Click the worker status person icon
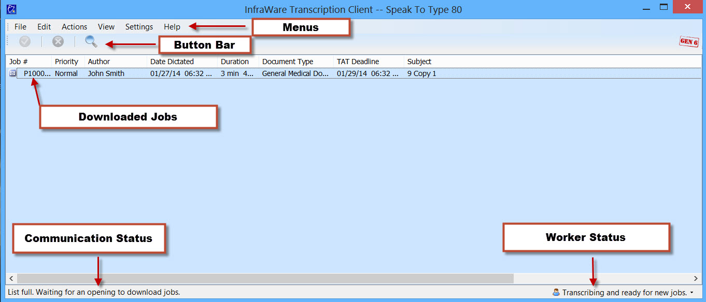This screenshot has height=302, width=706. click(556, 293)
